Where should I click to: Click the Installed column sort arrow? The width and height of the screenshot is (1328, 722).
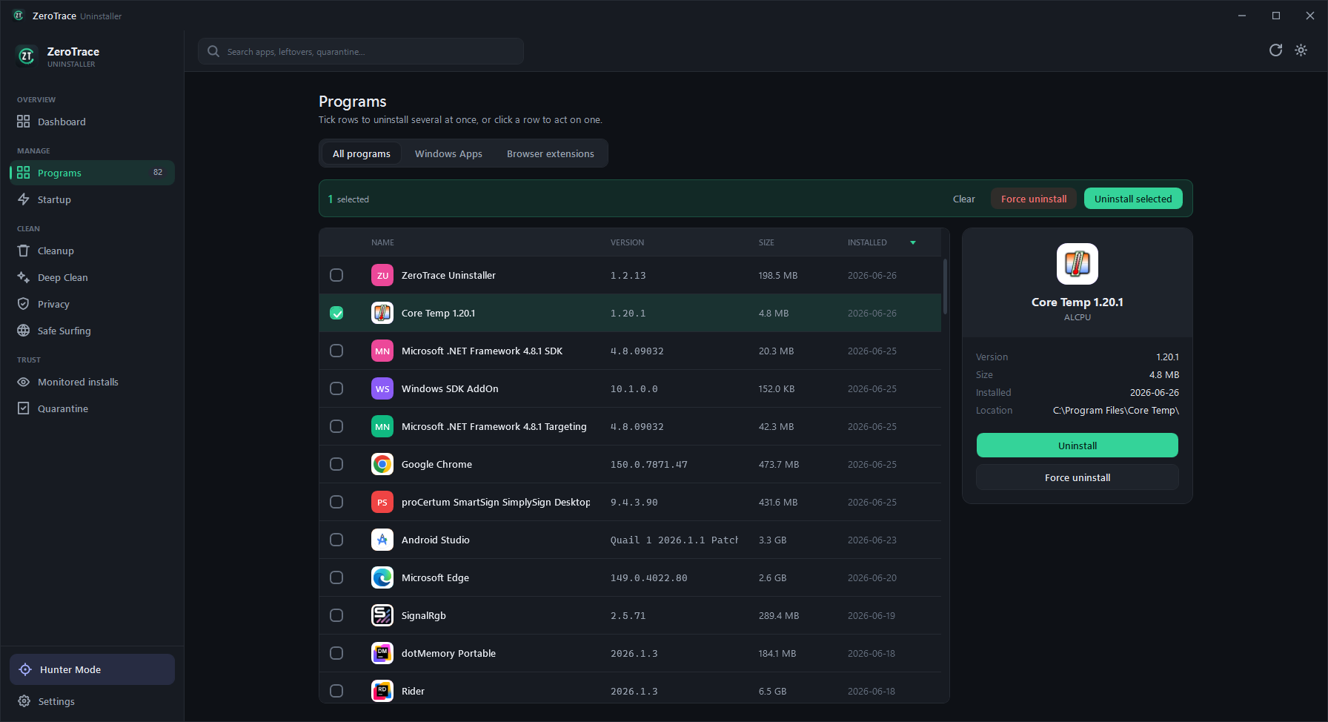pyautogui.click(x=913, y=242)
